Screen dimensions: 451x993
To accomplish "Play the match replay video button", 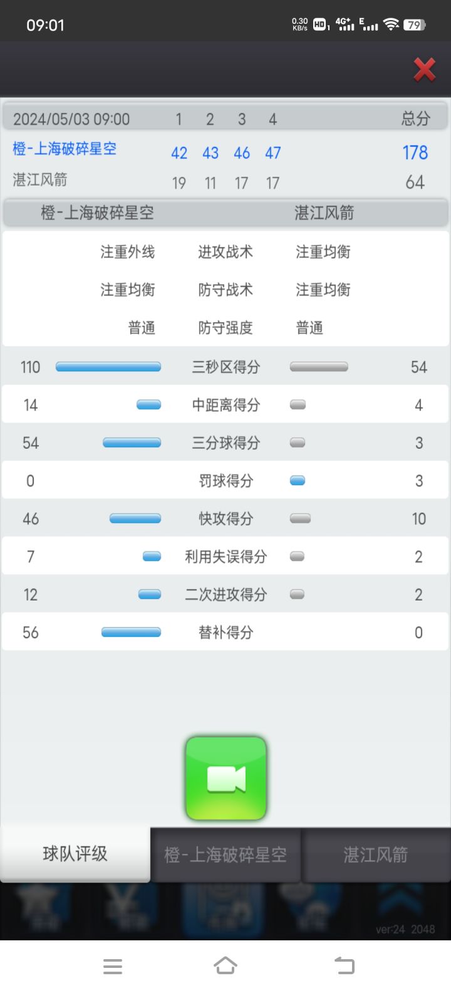I will click(x=226, y=779).
